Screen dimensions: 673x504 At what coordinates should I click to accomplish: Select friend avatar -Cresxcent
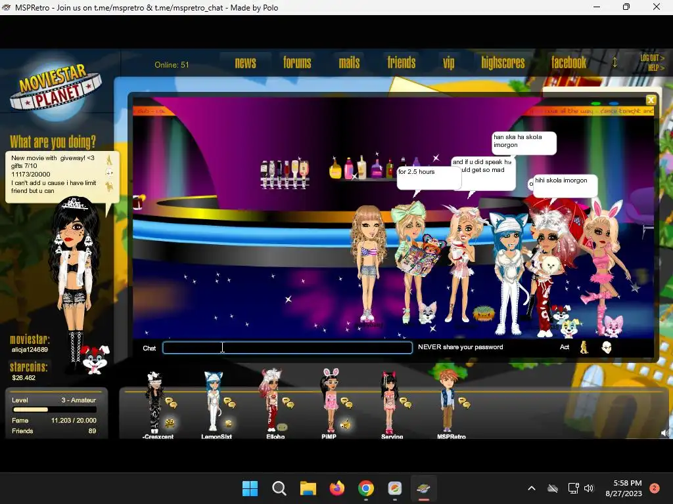(154, 402)
